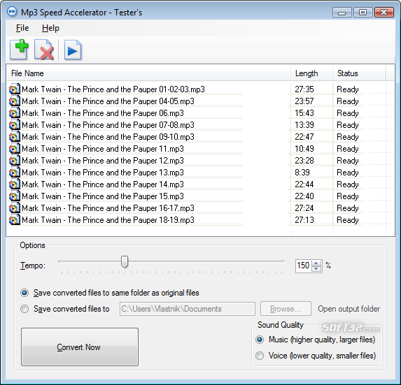Click the length value 15:43

click(304, 113)
